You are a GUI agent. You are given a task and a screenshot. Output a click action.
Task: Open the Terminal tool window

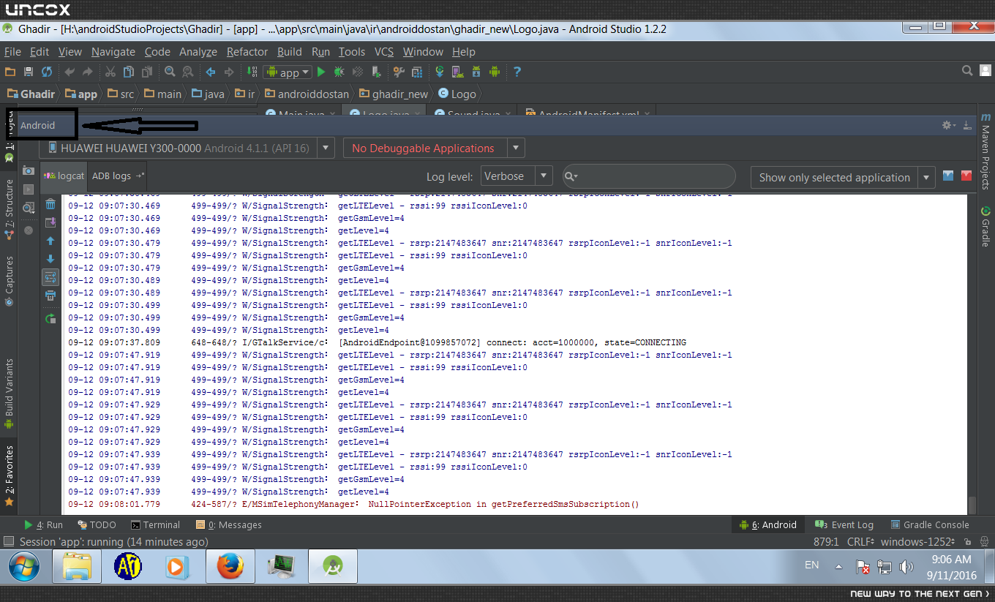(x=155, y=524)
